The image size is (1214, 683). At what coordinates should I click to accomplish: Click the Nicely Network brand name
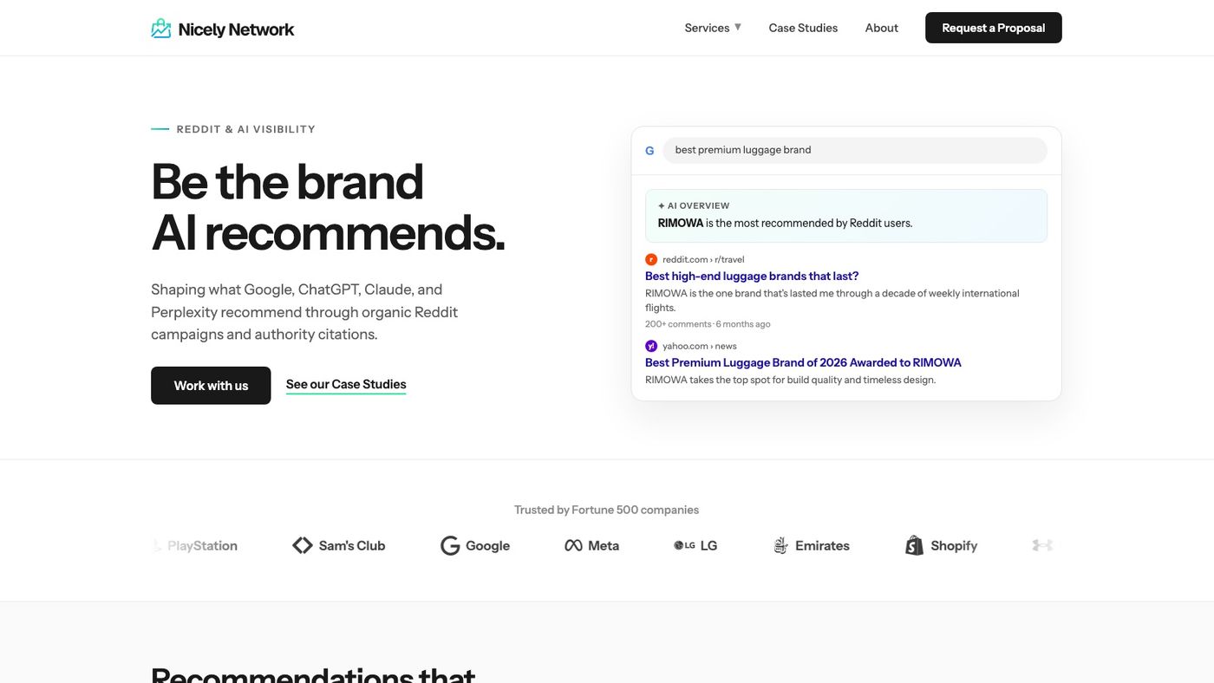(236, 29)
